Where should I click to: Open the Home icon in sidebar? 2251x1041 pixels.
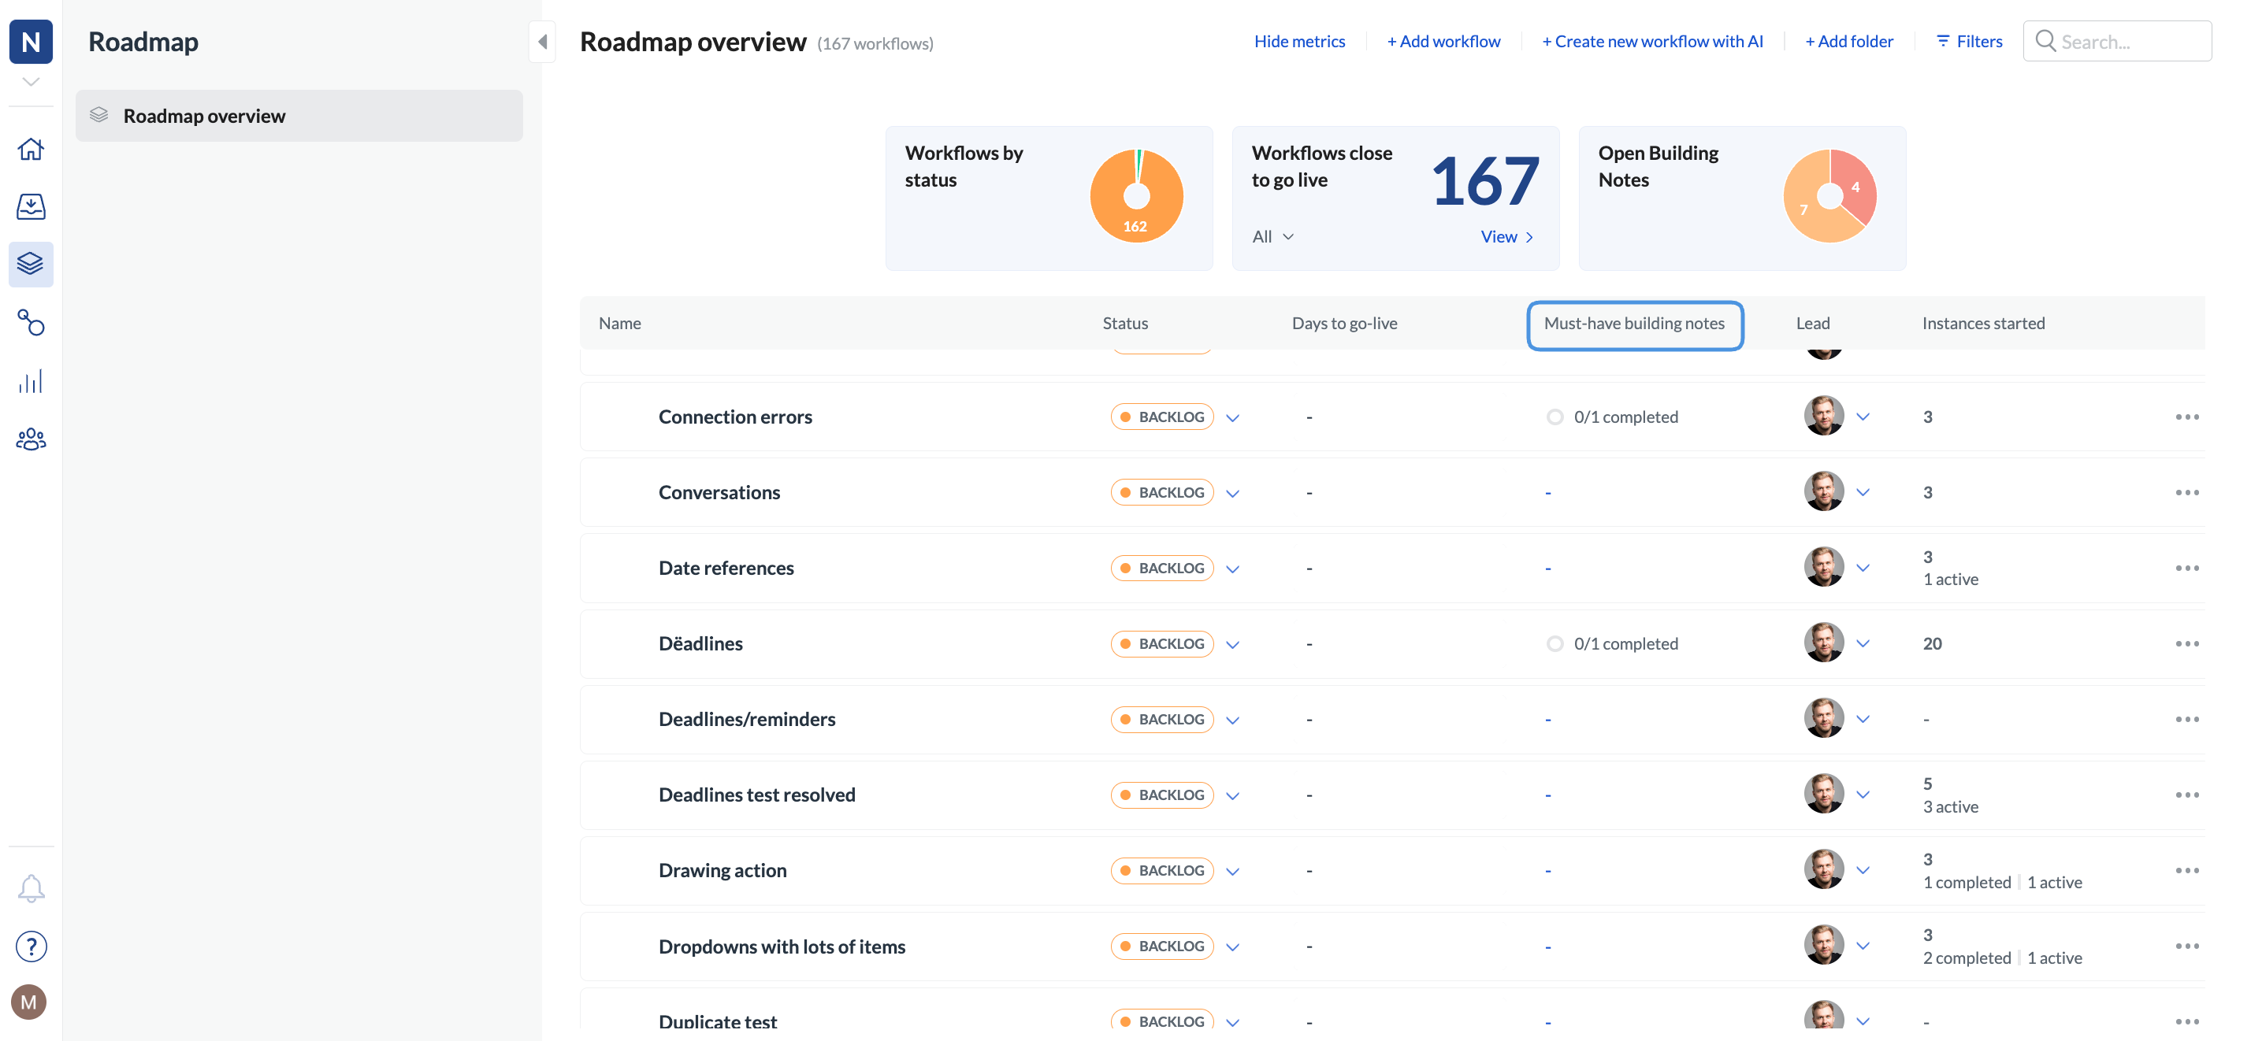tap(31, 149)
